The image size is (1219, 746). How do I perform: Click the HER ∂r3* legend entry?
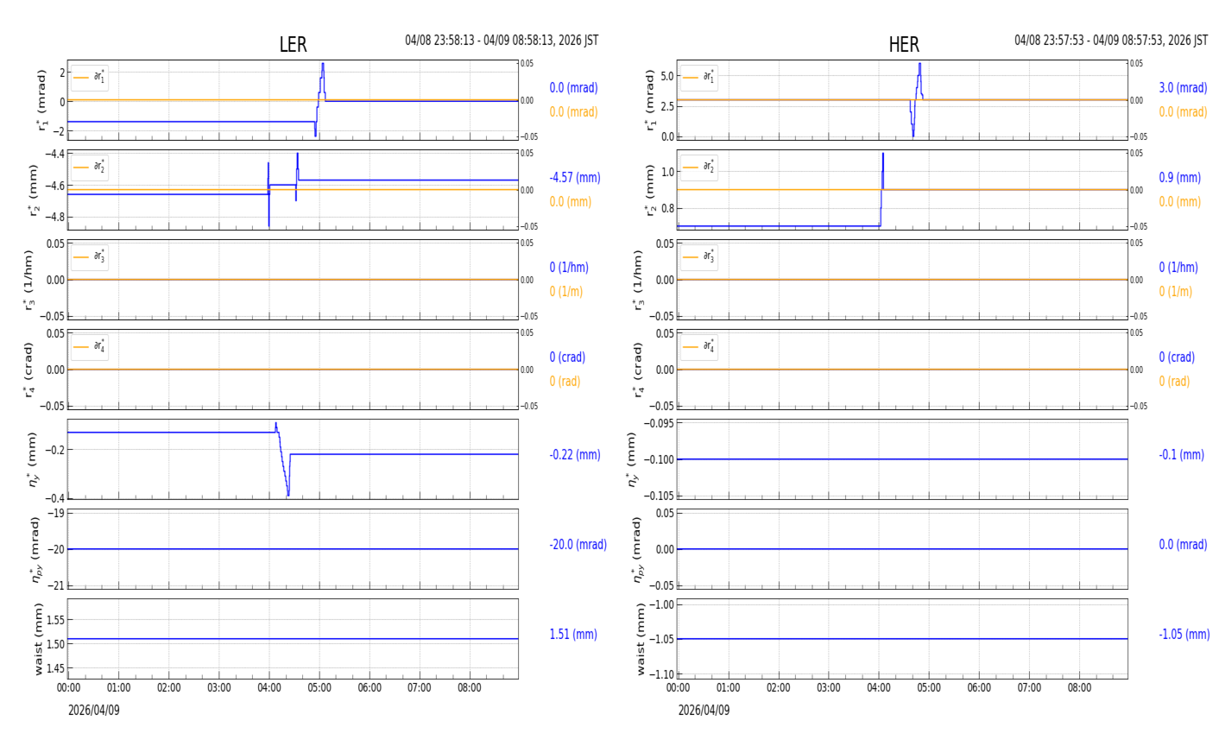pos(699,256)
